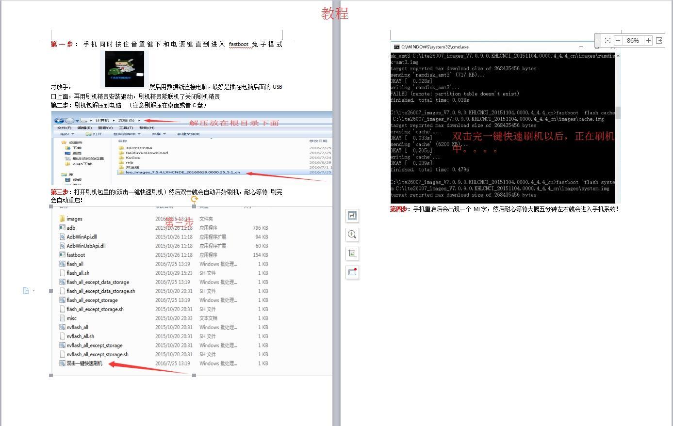Image resolution: width=673 pixels, height=426 pixels.
Task: Click the leo_images_7.5.4 folder name
Action: (182, 172)
